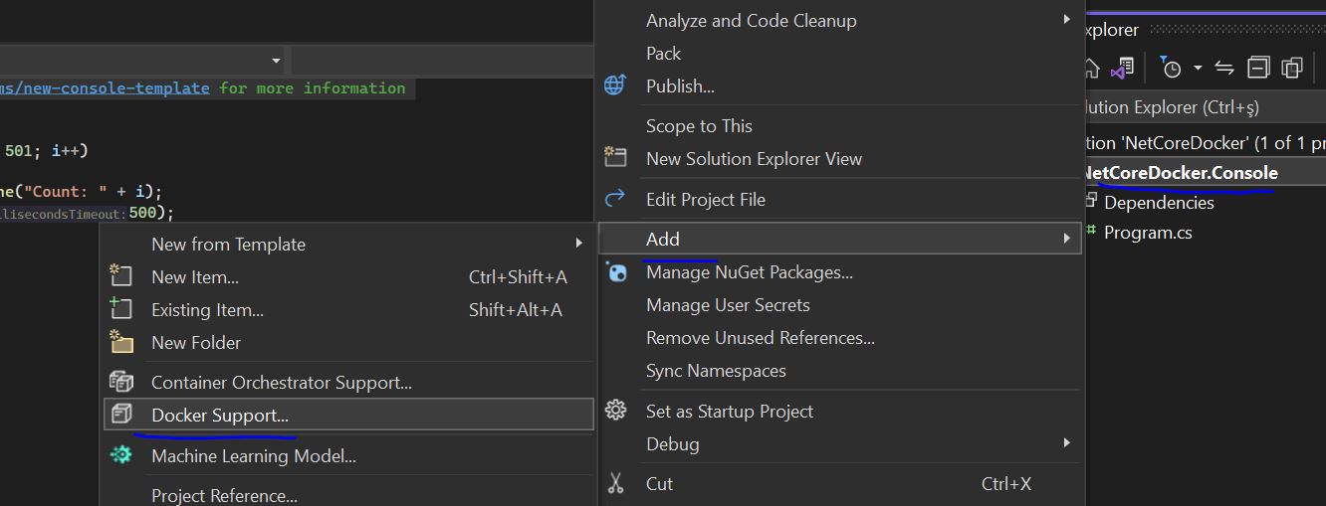Click the Publish globe icon
1326x506 pixels.
click(x=615, y=85)
